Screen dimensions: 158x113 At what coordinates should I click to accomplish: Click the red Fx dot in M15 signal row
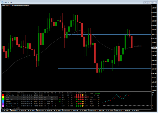tap(83, 99)
